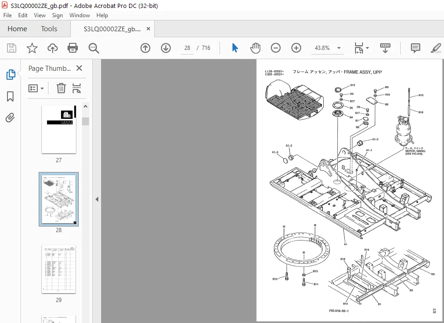
Task: Click the 'FIG 010-50-1' caption text
Action: (339, 311)
